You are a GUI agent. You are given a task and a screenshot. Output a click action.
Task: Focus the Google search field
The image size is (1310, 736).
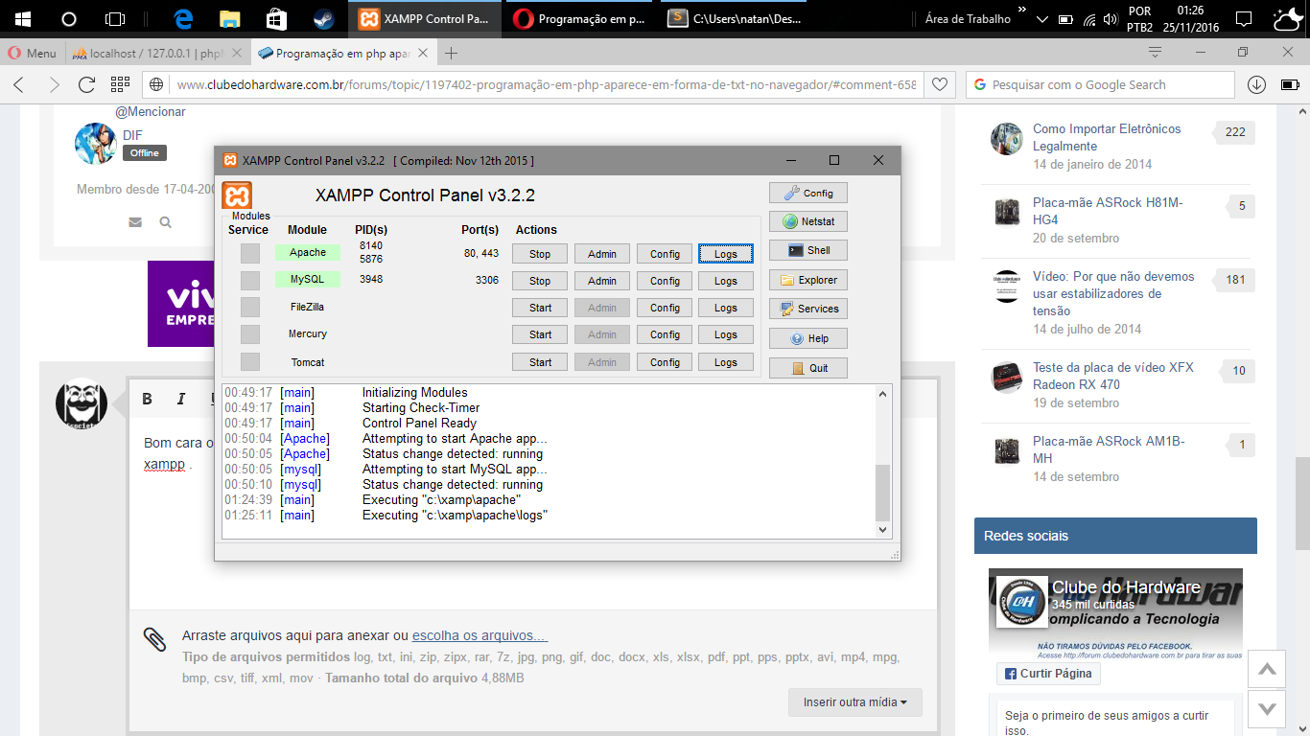point(1100,84)
